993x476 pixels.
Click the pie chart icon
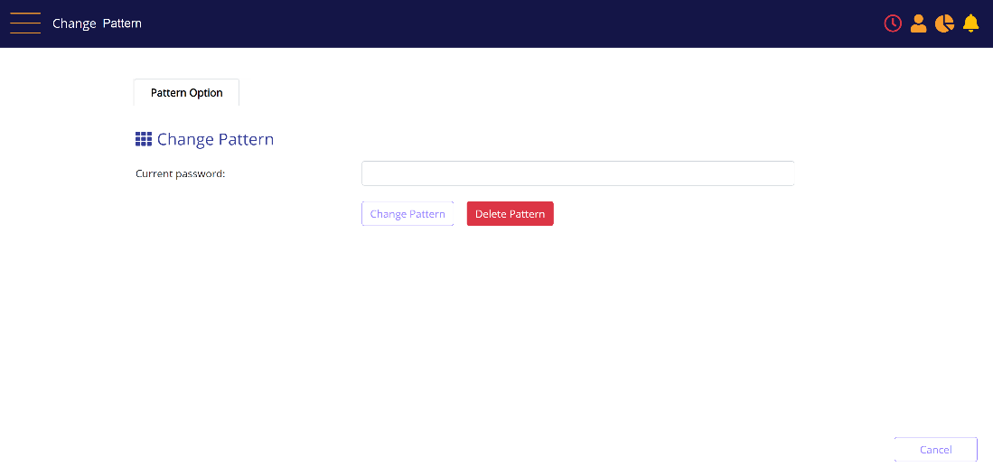[944, 23]
